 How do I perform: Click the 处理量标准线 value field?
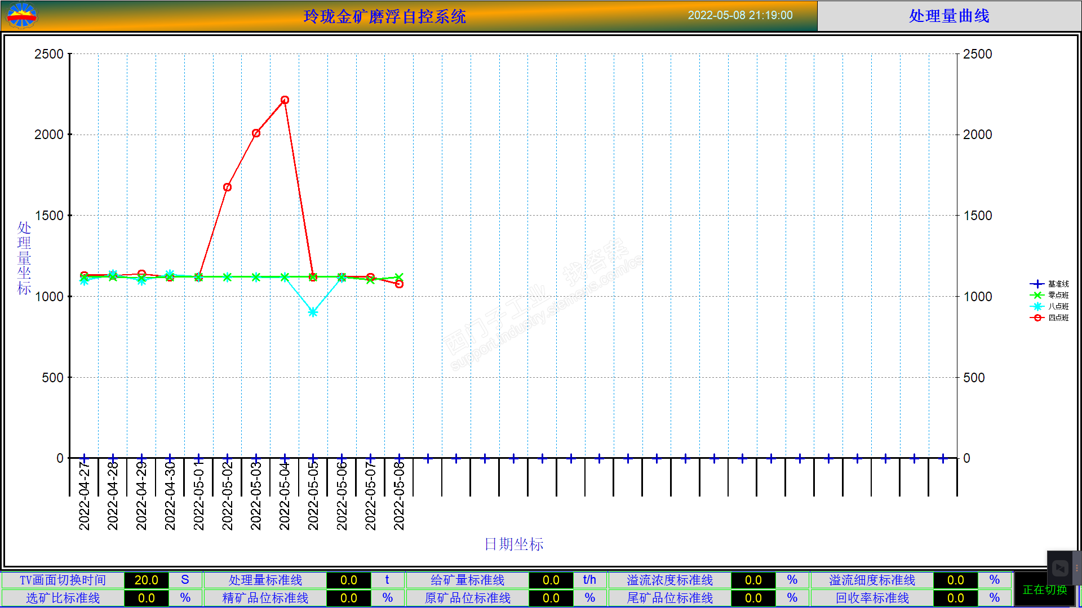(348, 580)
